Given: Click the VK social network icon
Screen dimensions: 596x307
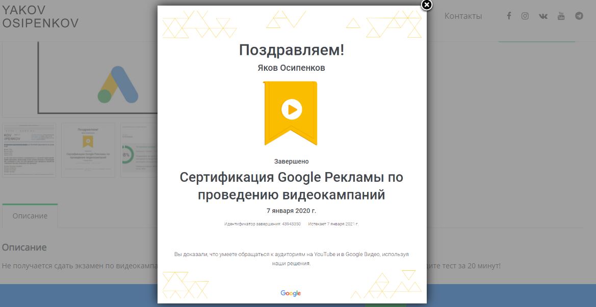Looking at the screenshot, I should click(x=542, y=16).
